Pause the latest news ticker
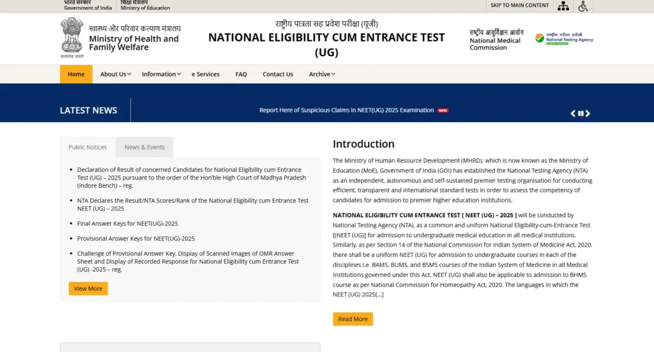 tap(581, 114)
